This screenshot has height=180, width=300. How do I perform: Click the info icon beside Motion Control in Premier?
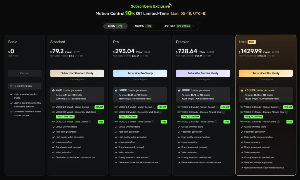[x=217, y=107]
